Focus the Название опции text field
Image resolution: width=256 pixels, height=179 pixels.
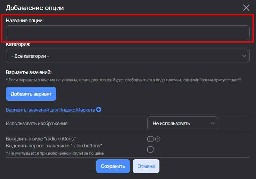(127, 32)
